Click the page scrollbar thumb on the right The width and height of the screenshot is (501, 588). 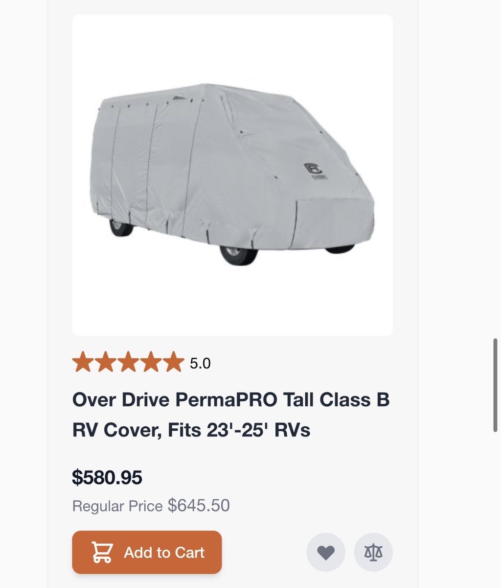(x=495, y=385)
